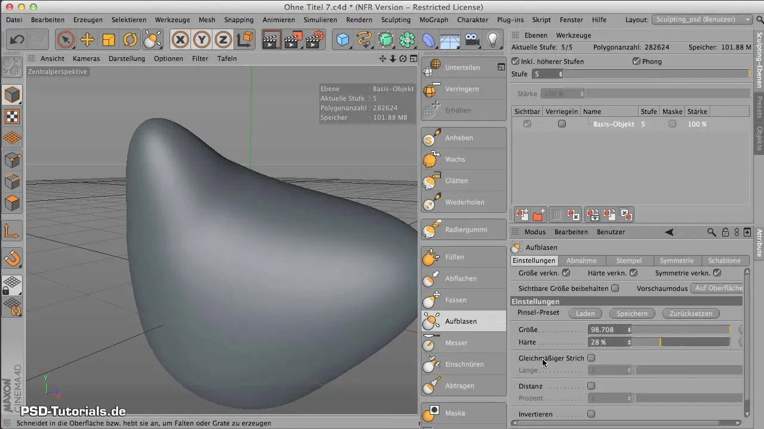Click the Zurücksetzen button
The height and width of the screenshot is (429, 764).
tap(691, 313)
